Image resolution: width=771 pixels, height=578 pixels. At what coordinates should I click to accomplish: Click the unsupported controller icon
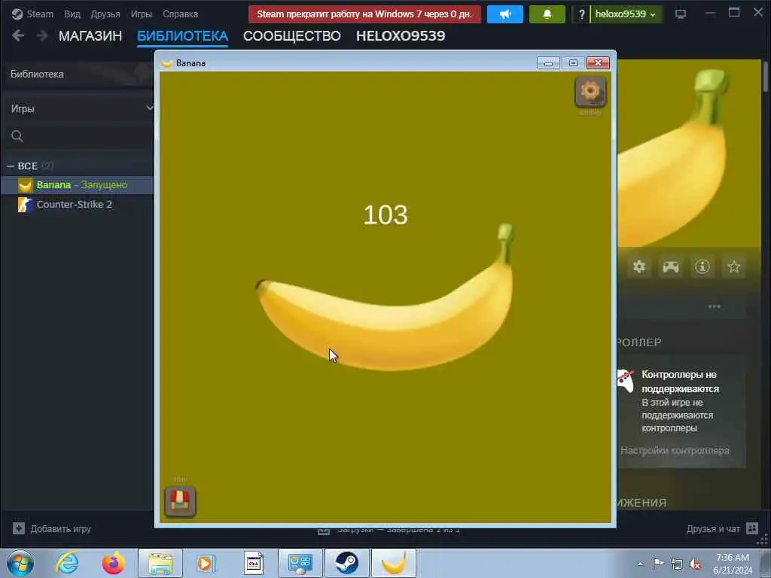pos(626,381)
